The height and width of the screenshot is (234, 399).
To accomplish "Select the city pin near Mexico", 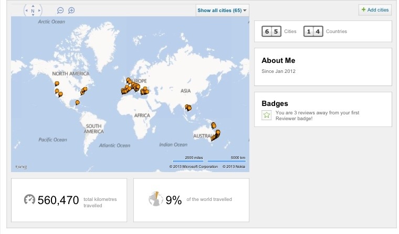I will pos(77,102).
